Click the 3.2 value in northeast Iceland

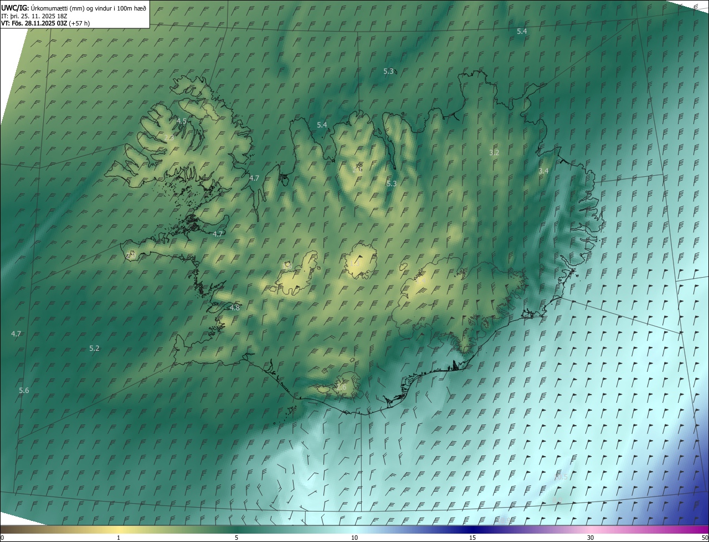pyautogui.click(x=494, y=152)
